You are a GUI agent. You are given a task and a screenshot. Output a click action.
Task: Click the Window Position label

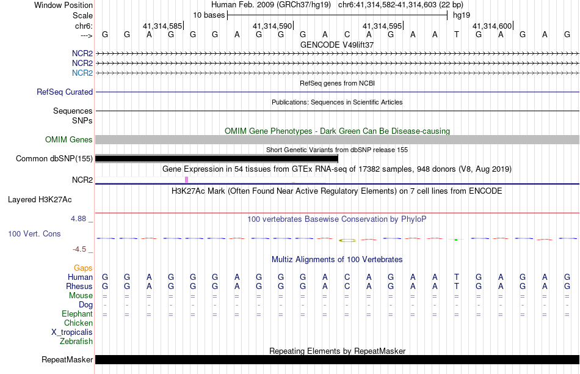point(63,5)
